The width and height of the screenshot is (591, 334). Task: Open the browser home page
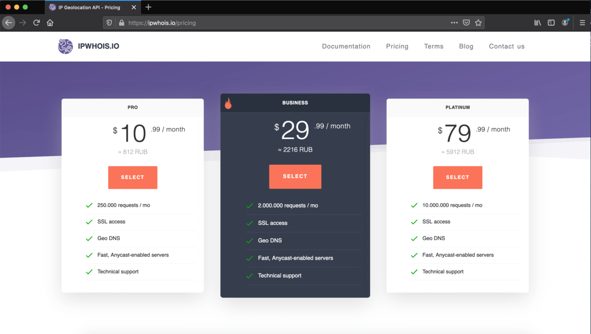pyautogui.click(x=50, y=22)
